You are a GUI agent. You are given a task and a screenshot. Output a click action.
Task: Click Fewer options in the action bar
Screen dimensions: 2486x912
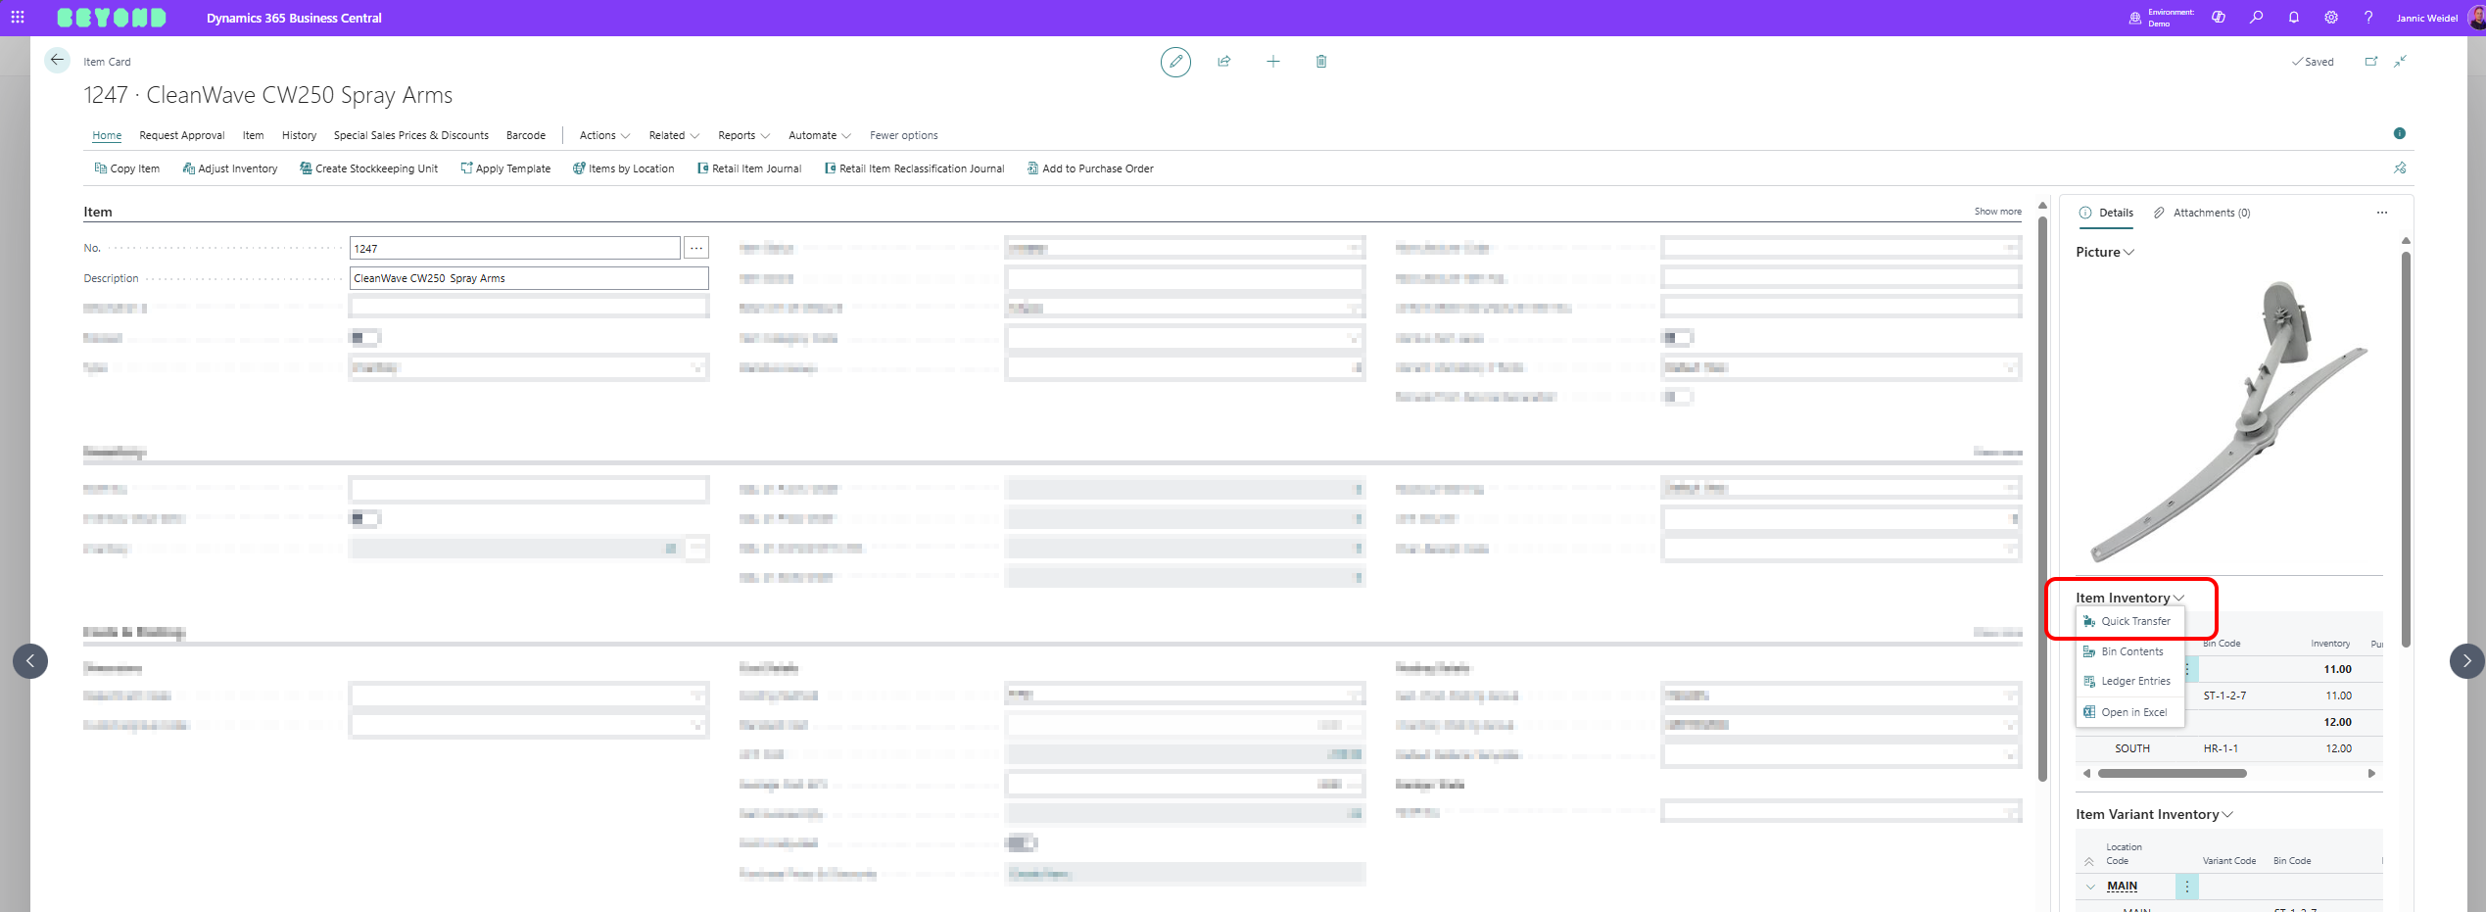coord(903,135)
